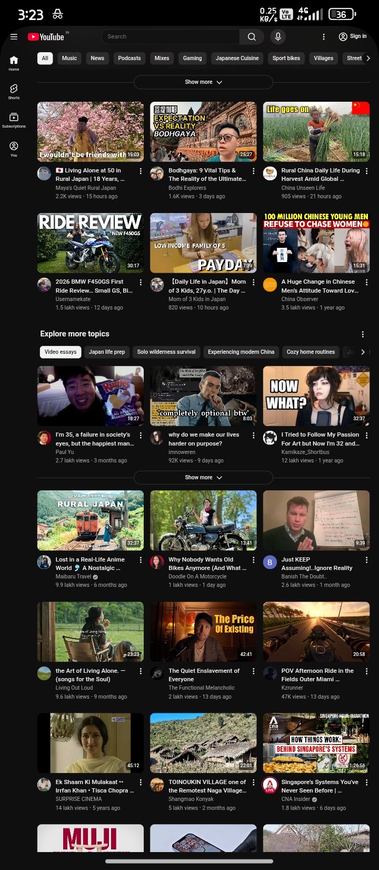This screenshot has width=379, height=870.
Task: Open Subscriptions in the sidebar
Action: (14, 120)
